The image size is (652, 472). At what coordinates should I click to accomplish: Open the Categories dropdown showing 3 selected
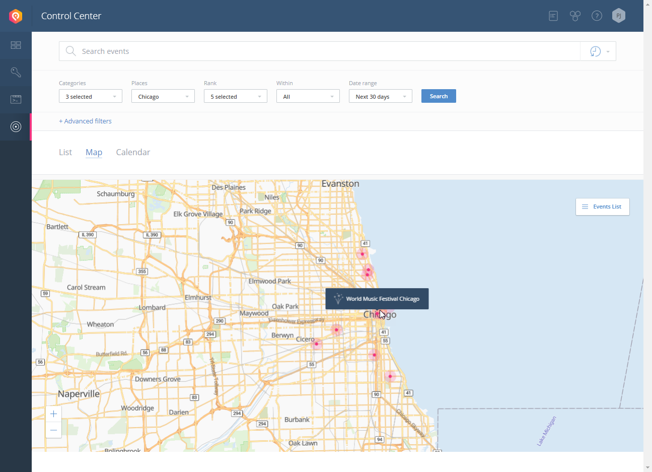(91, 96)
